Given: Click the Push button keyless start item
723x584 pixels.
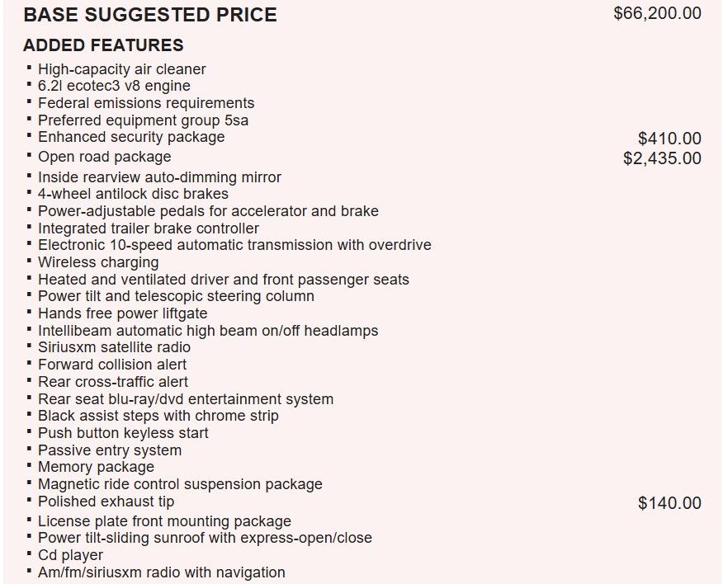Looking at the screenshot, I should [123, 433].
